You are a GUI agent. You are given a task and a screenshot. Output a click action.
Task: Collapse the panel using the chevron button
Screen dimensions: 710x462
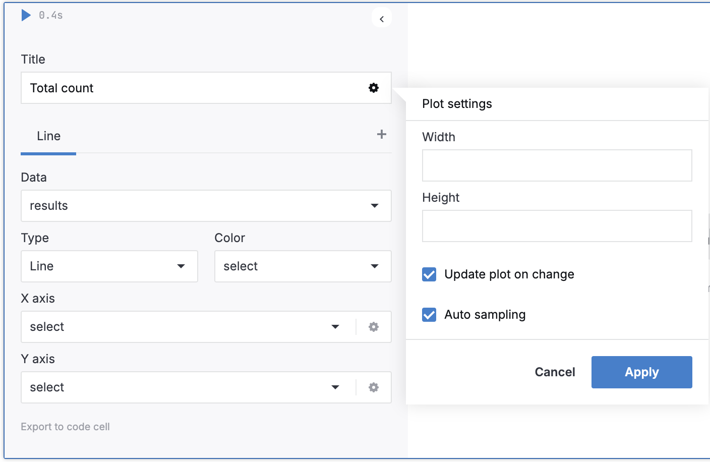(x=382, y=17)
